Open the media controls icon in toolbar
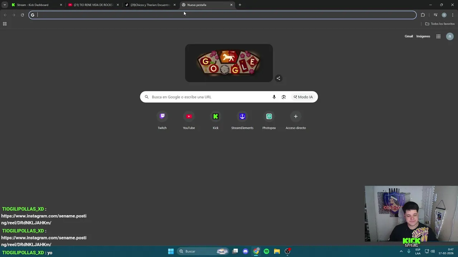The image size is (458, 257). pyautogui.click(x=435, y=15)
